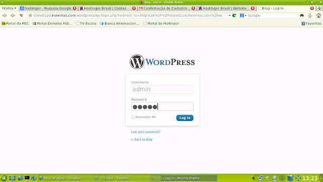Click the Username field containing admin
The width and height of the screenshot is (323, 182).
(x=163, y=89)
